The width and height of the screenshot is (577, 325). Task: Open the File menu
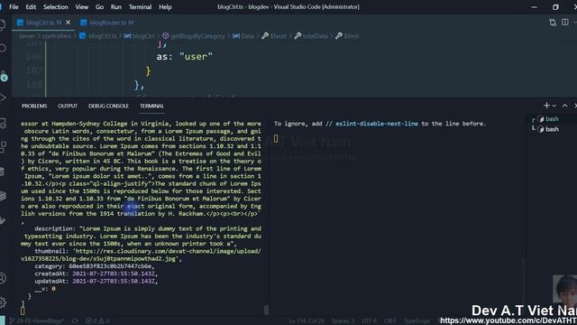[x=14, y=7]
